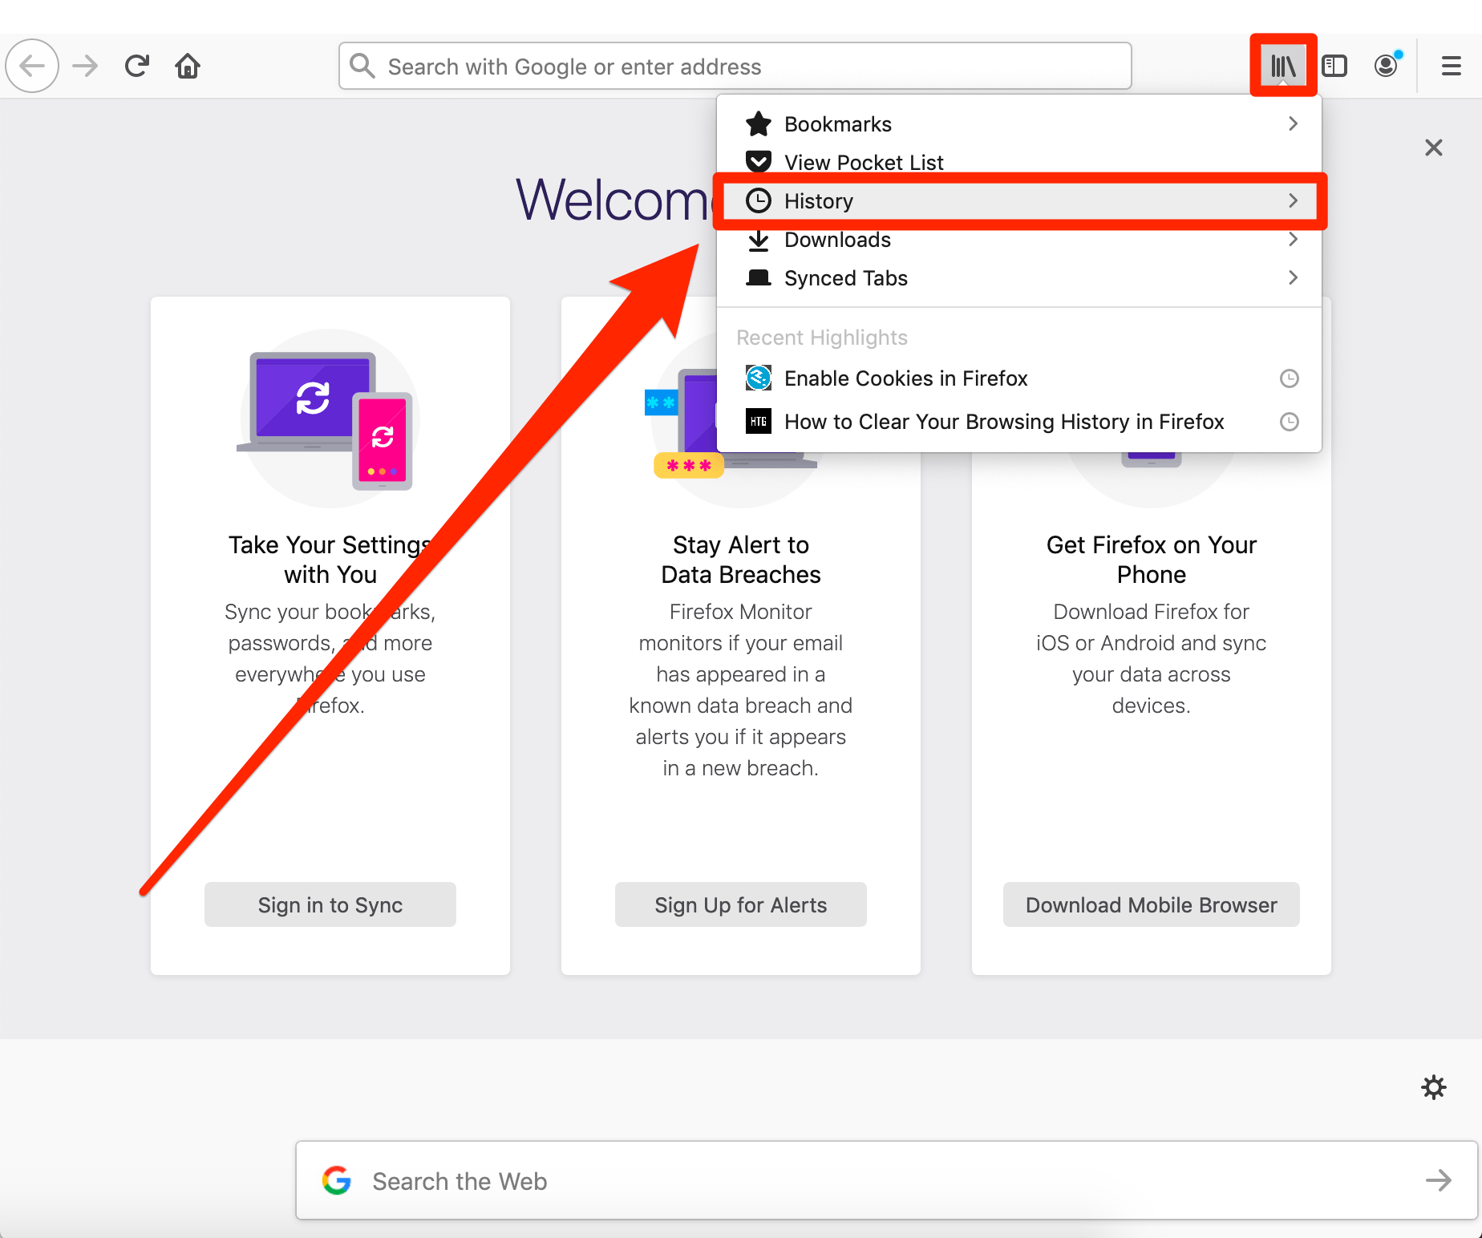Viewport: 1482px width, 1238px height.
Task: Click the Pocket icon in Library menu
Action: (759, 162)
